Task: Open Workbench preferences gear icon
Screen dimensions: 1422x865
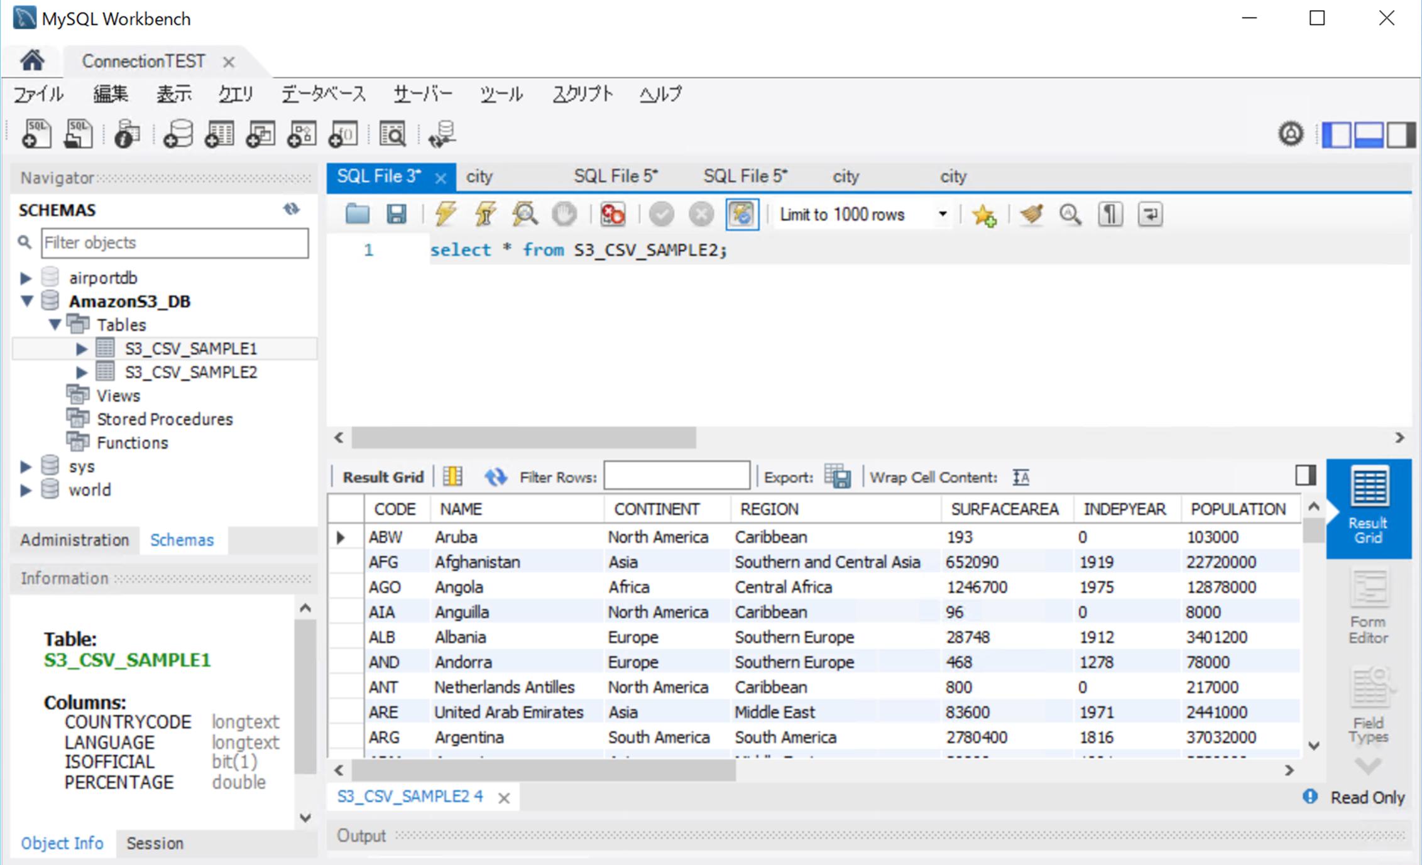Action: coord(1291,134)
